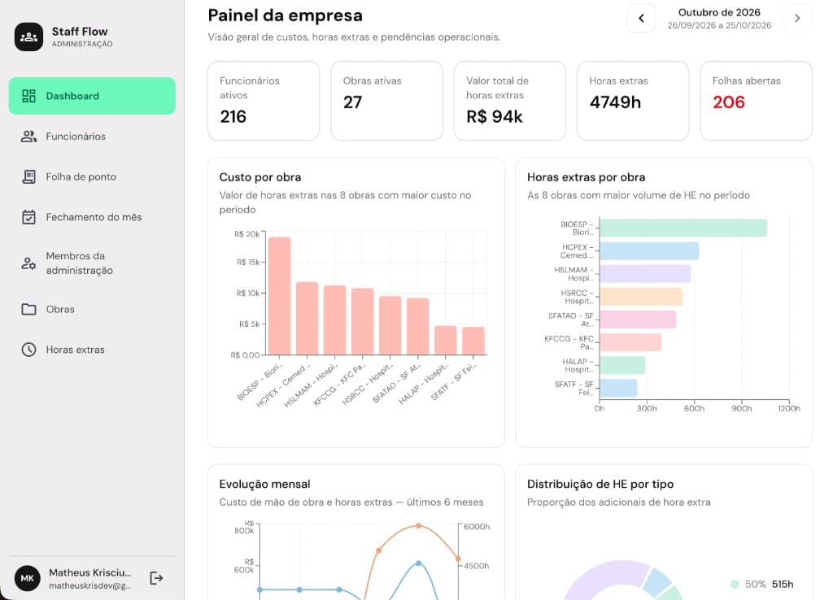Open the Obras menu item
This screenshot has height=600, width=833.
coord(92,309)
